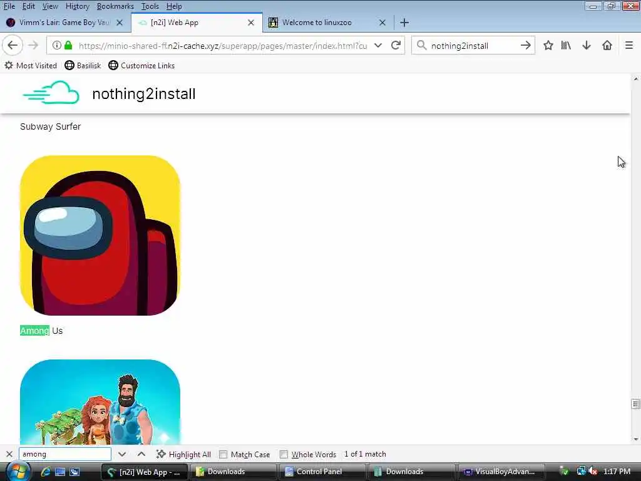641x481 pixels.
Task: Click the Switch between windows icon
Action: [74, 472]
